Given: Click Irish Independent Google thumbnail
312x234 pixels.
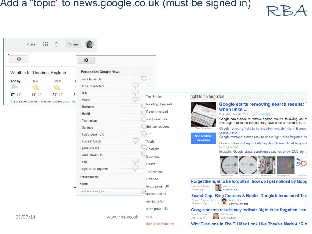Looking at the screenshot, I should pyautogui.click(x=248, y=165).
